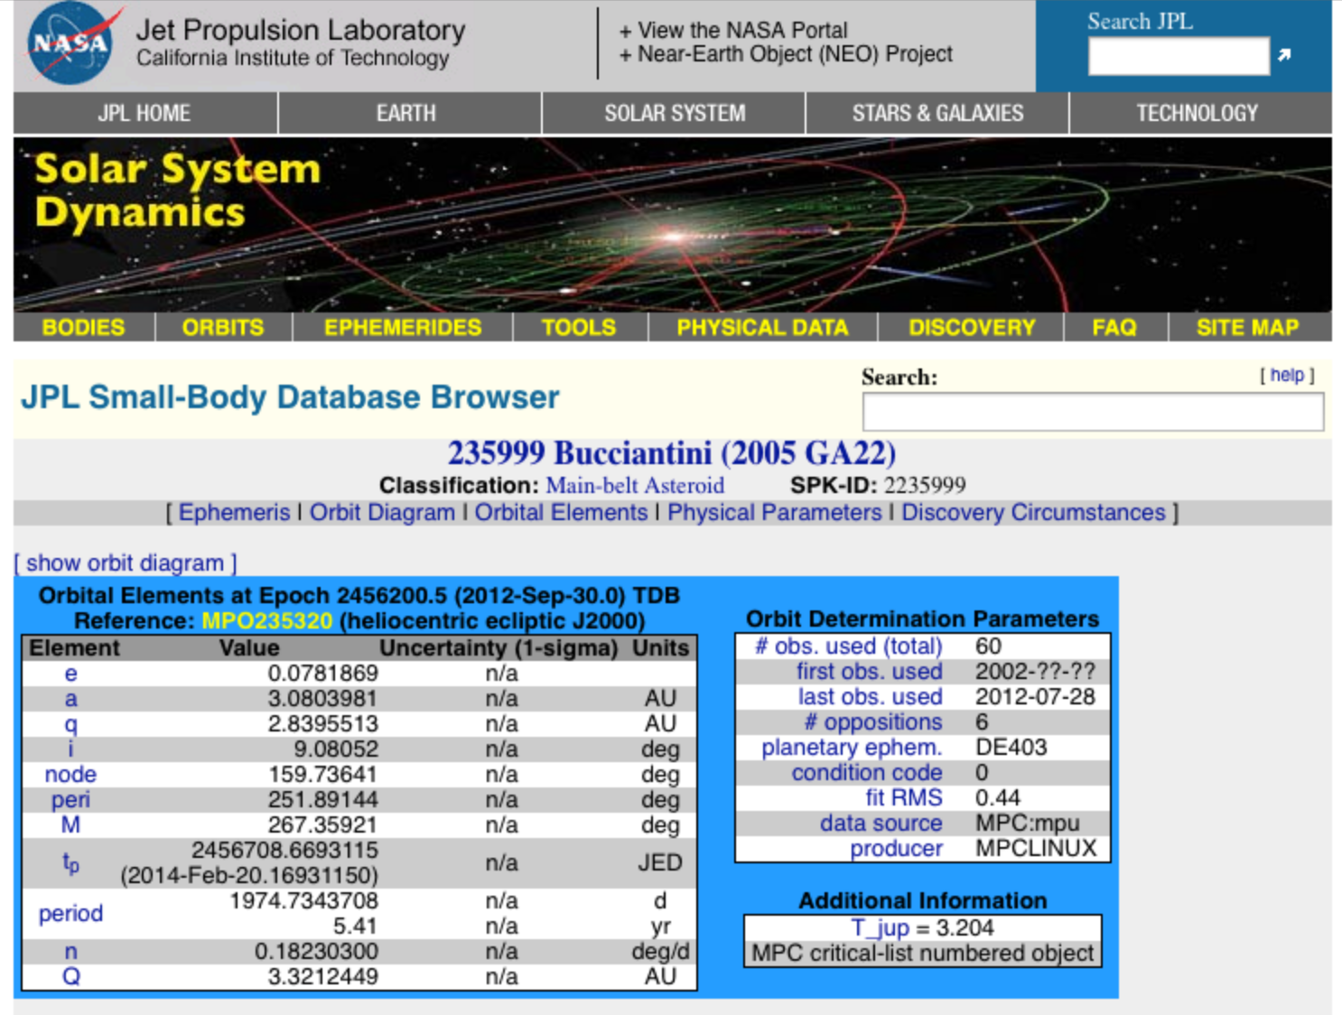Select the EPHEMERIDES menu item
The height and width of the screenshot is (1015, 1342).
(403, 327)
